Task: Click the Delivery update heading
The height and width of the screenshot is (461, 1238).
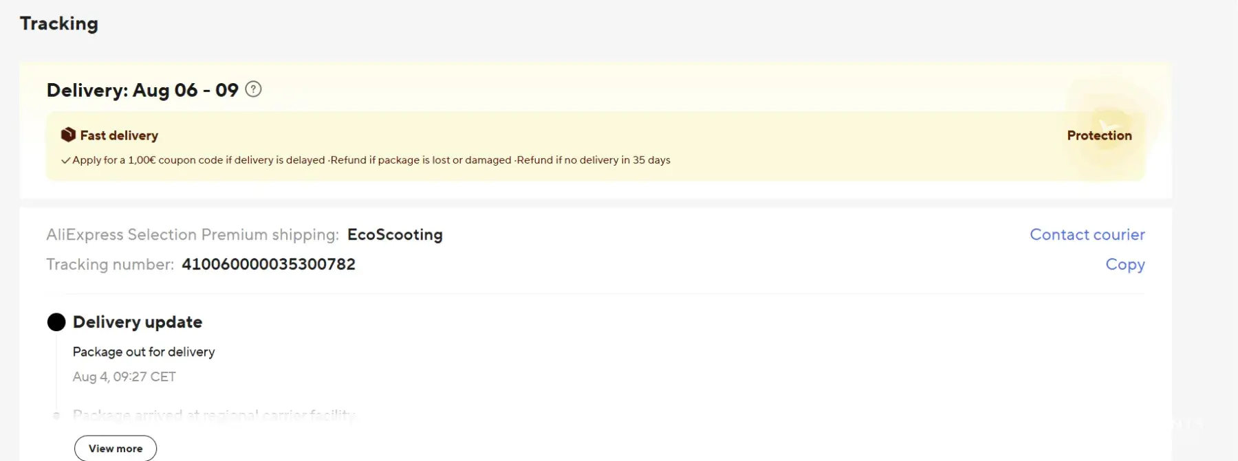Action: [138, 322]
